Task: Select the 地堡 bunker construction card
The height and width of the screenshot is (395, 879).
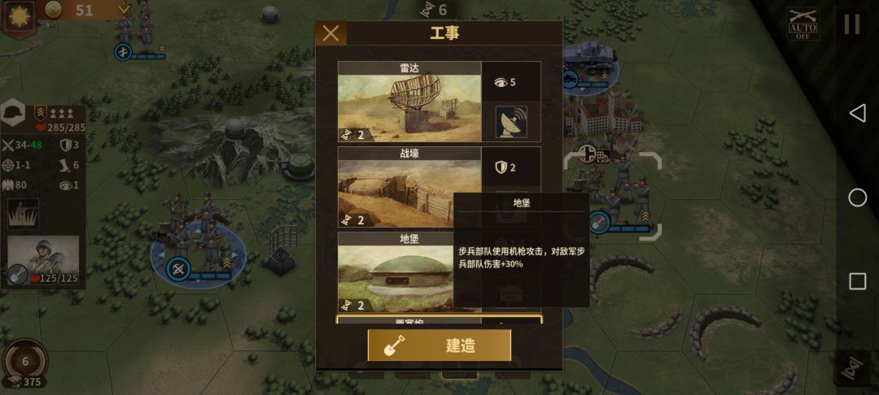Action: [409, 272]
